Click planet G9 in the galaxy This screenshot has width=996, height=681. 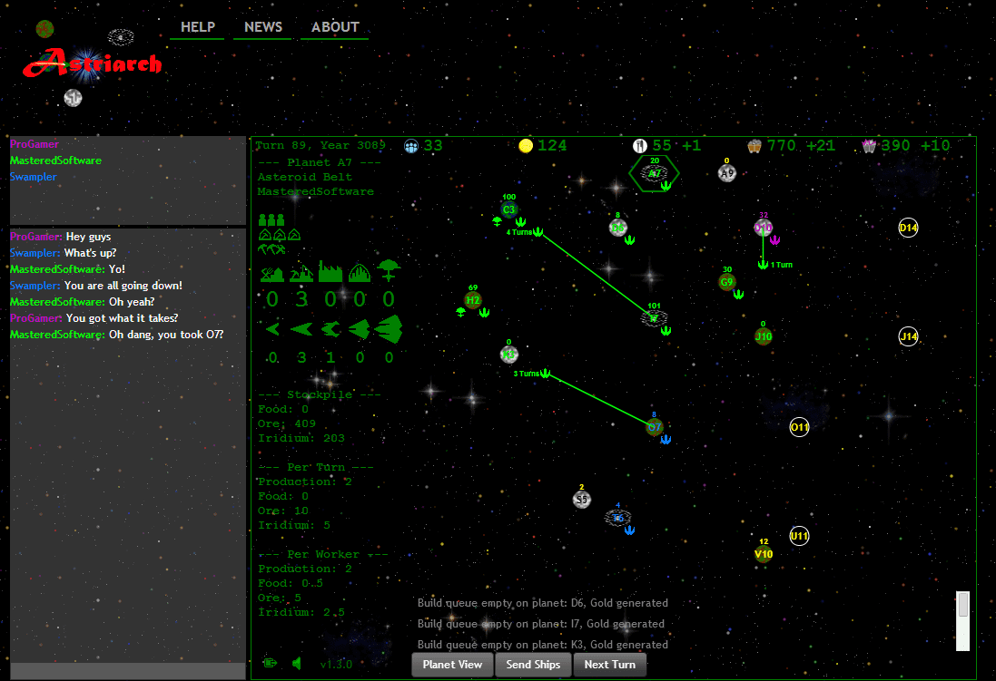[x=726, y=282]
